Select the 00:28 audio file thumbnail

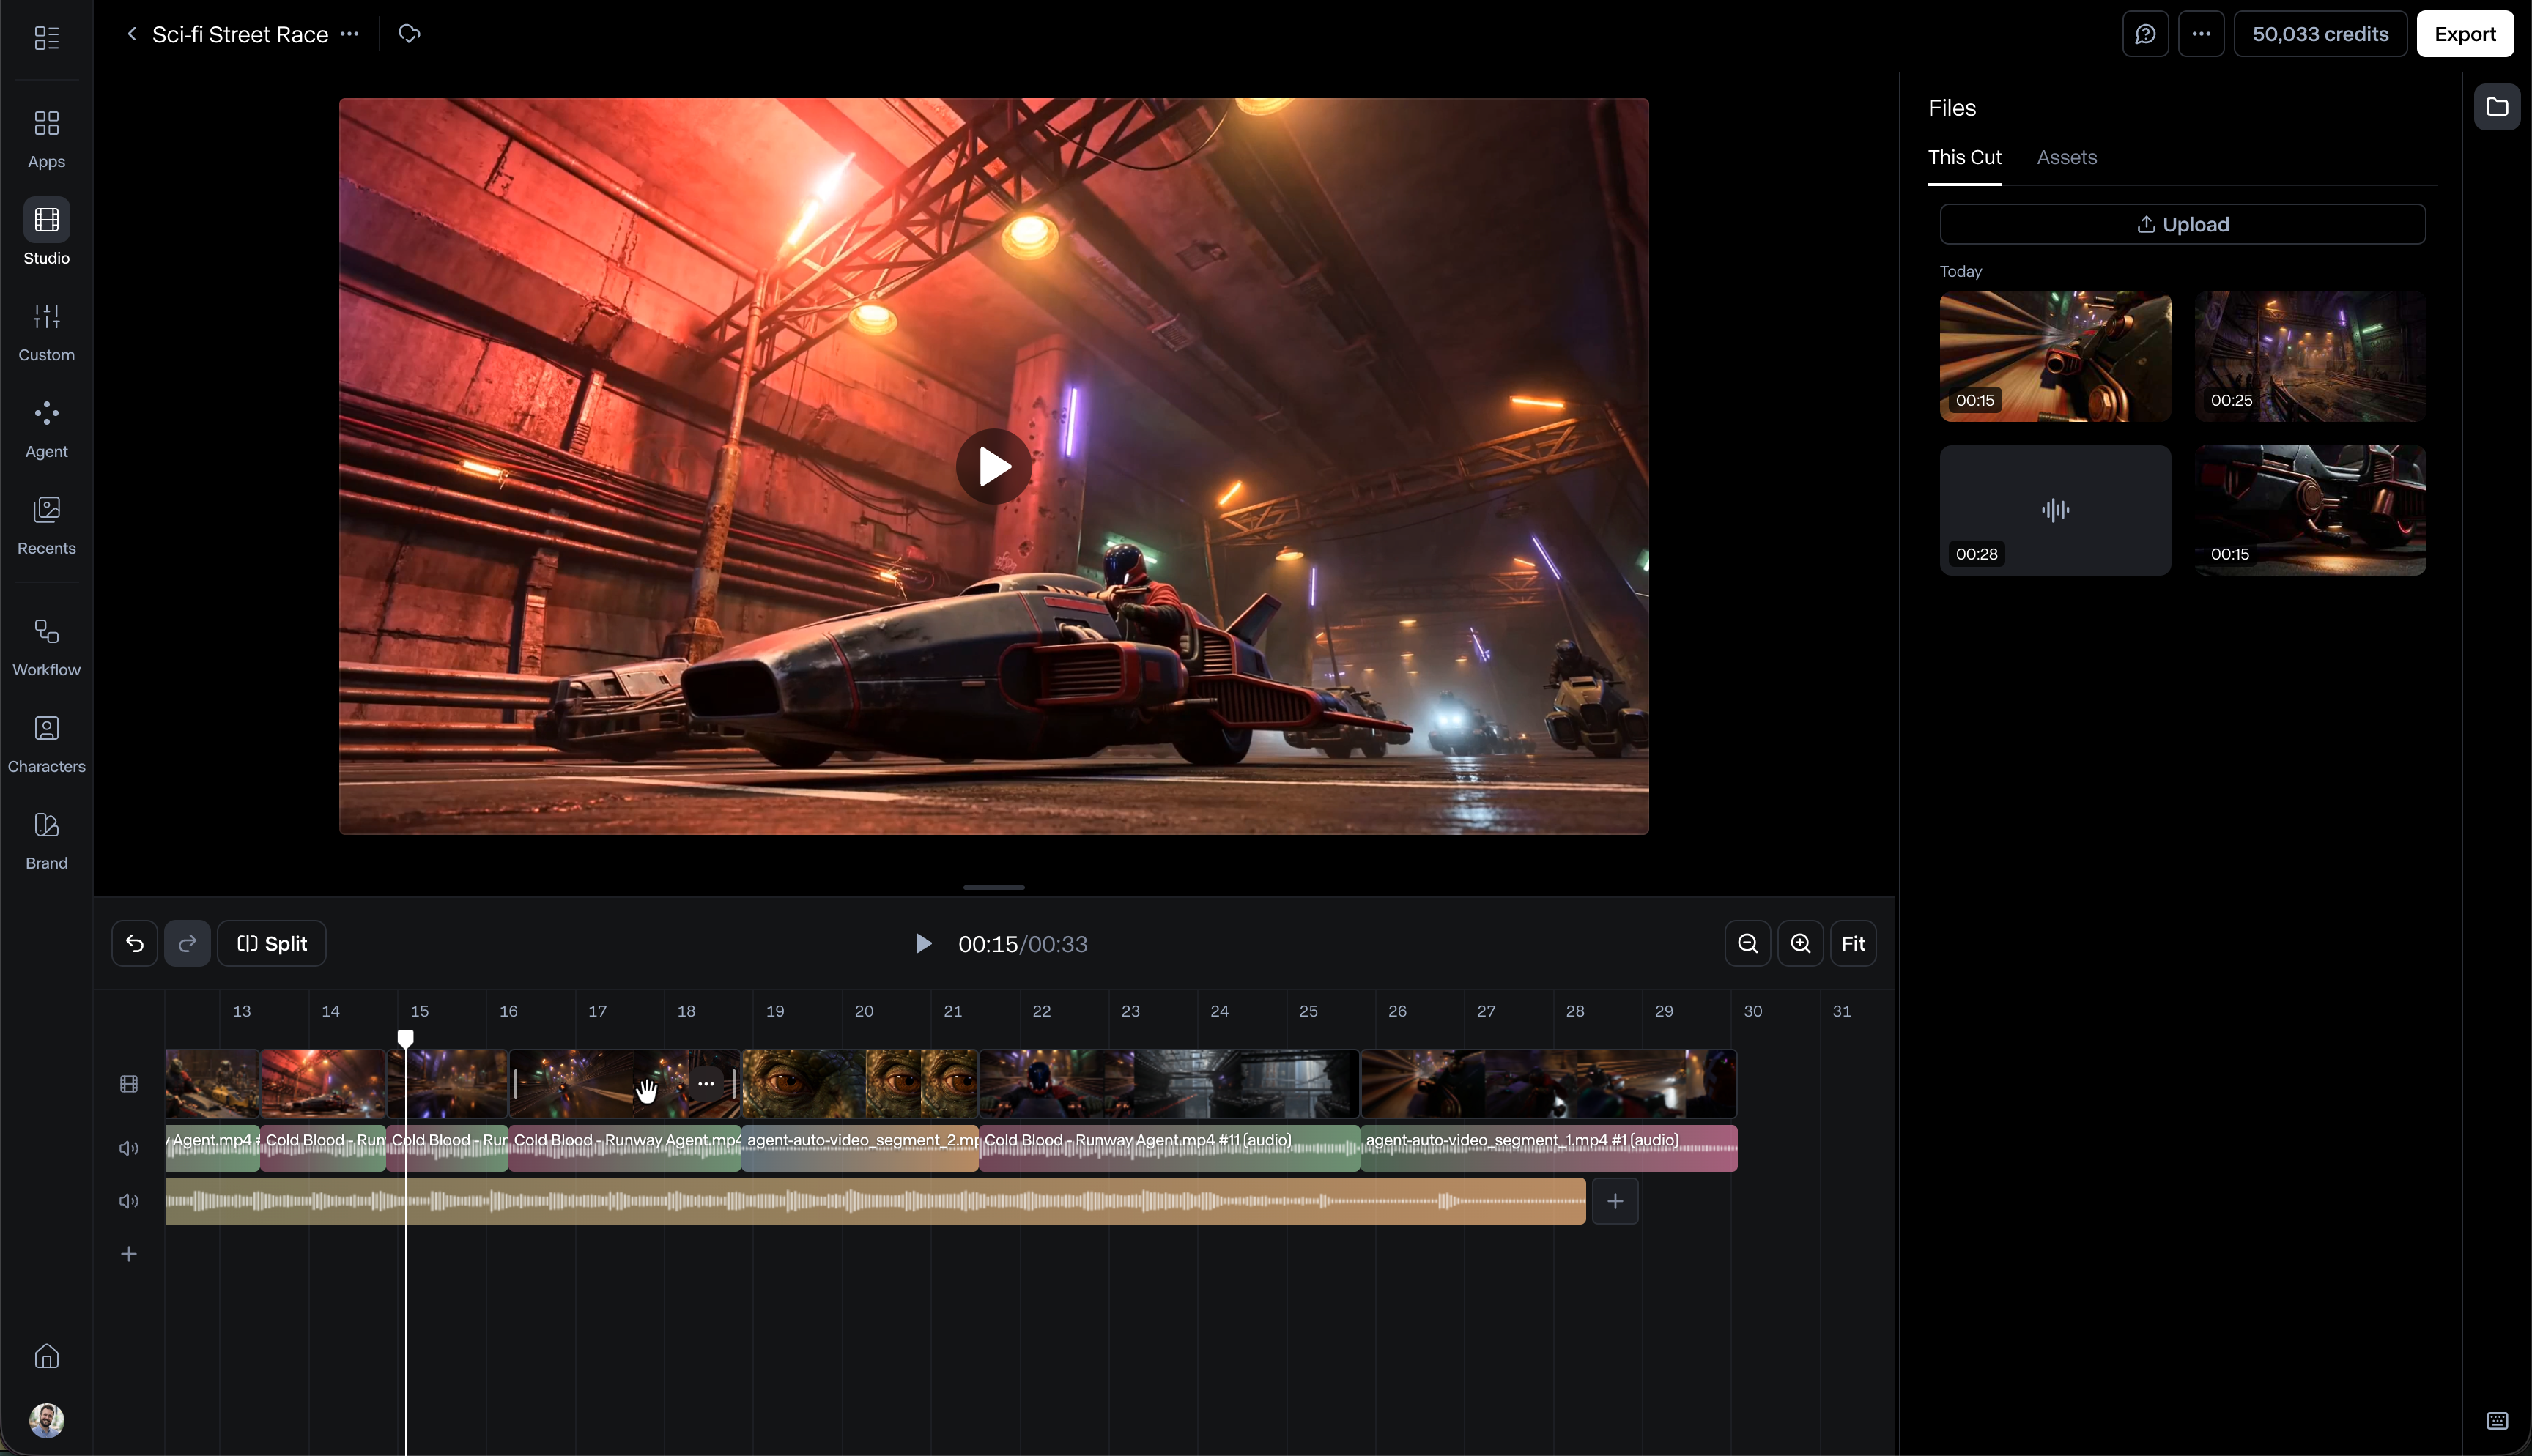[2055, 510]
